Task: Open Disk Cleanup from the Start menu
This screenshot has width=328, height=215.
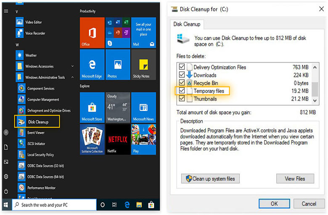Action: [x=38, y=122]
